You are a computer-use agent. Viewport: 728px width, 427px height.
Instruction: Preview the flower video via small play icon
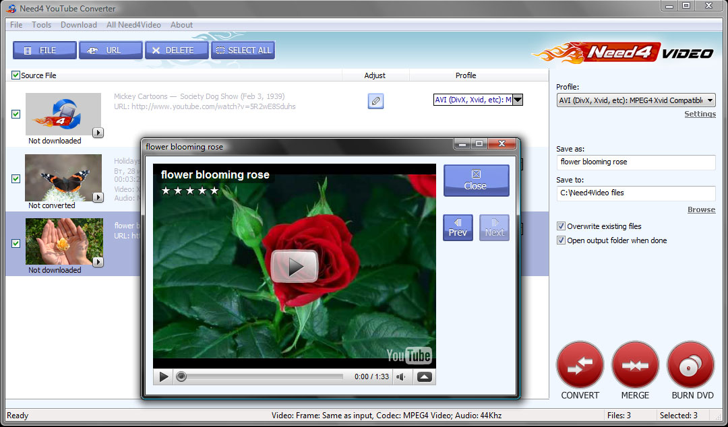(x=98, y=262)
